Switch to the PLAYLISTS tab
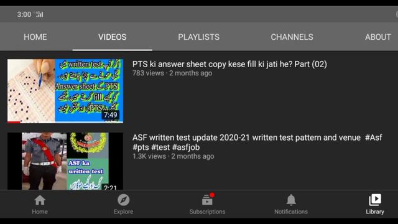398x224 pixels. [x=199, y=37]
